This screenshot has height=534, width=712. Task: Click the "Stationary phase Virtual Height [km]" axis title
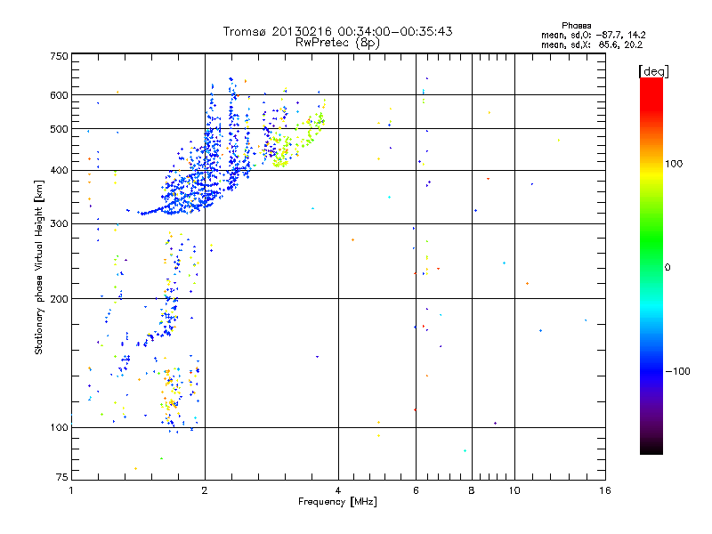coord(38,267)
